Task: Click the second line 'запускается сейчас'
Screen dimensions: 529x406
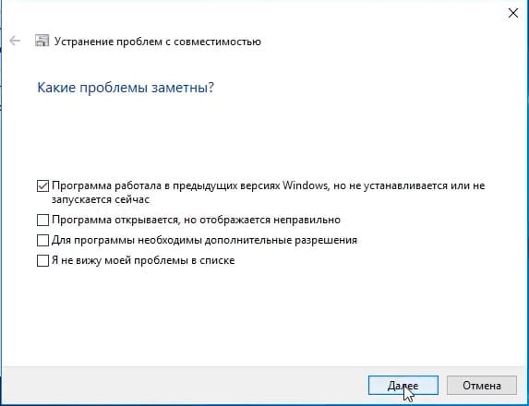Action: tap(101, 199)
